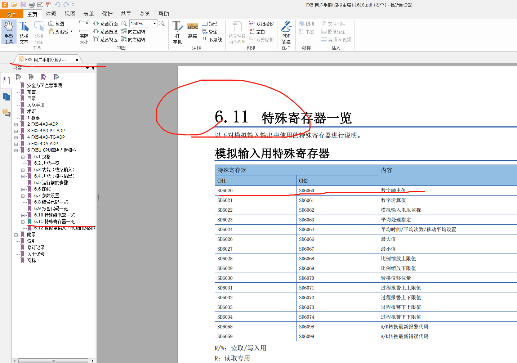Activate the Select Text tool (选择文本)

coord(24,32)
